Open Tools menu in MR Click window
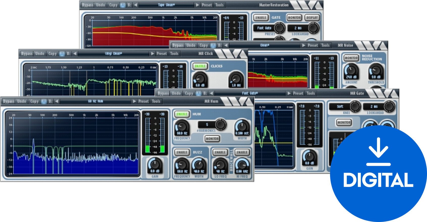The height and width of the screenshot is (222, 427). (x=174, y=54)
